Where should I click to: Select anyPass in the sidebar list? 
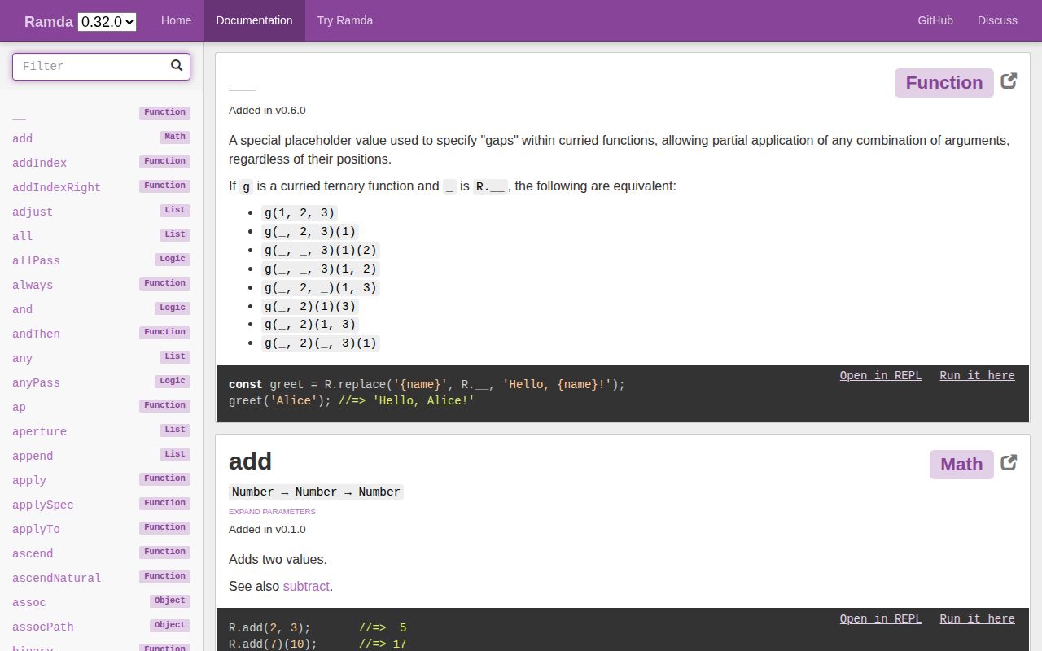coord(101,382)
